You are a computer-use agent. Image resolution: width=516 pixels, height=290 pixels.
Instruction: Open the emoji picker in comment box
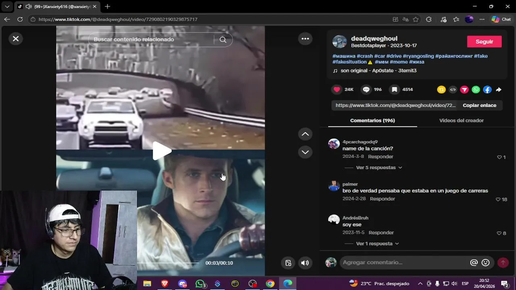click(x=486, y=263)
